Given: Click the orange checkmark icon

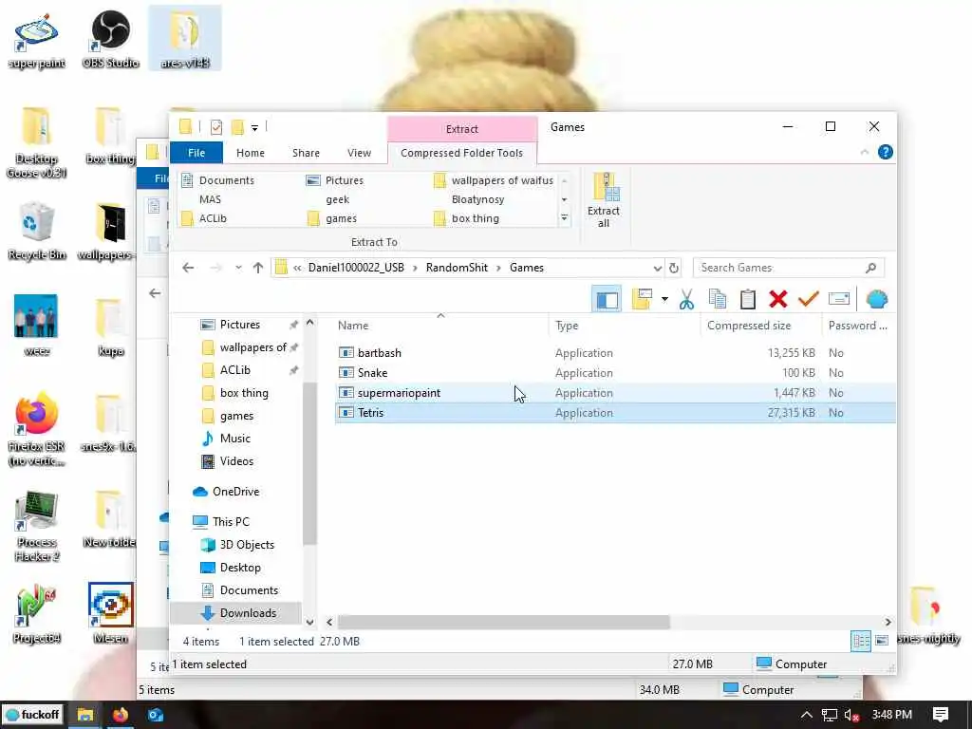Looking at the screenshot, I should tap(809, 299).
